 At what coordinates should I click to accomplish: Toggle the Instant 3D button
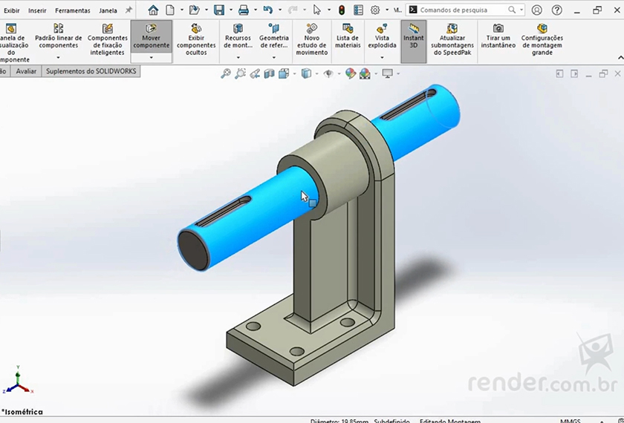(x=413, y=37)
